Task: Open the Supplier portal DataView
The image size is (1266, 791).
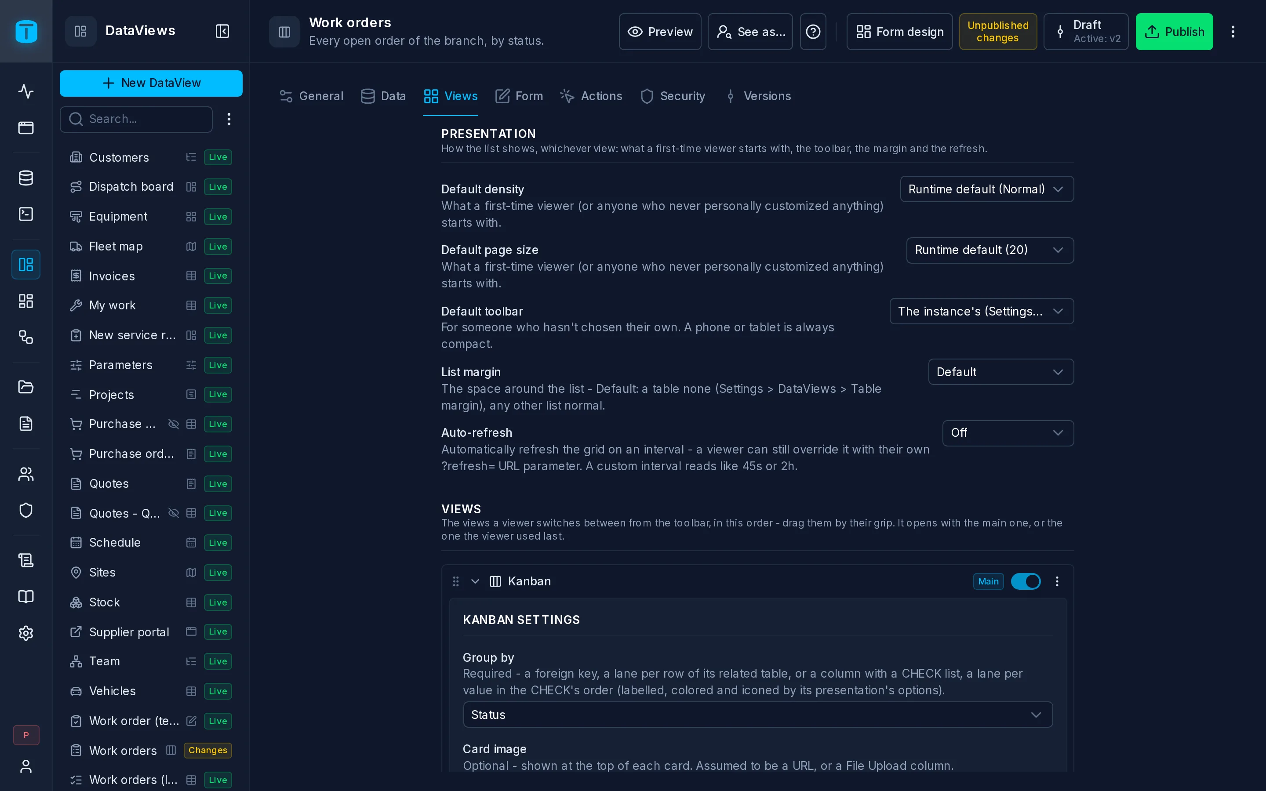Action: point(151,632)
